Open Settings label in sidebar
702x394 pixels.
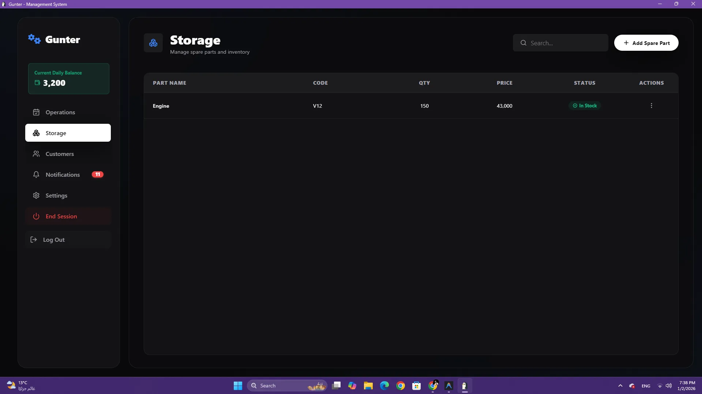(56, 195)
